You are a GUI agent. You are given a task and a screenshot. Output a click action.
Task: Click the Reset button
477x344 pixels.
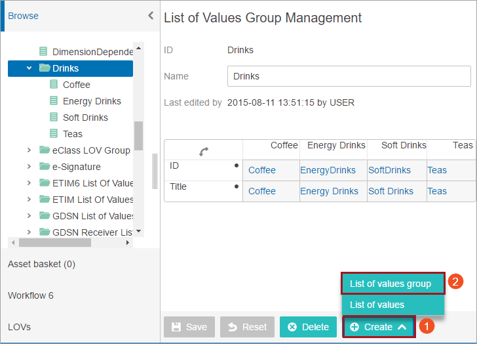click(x=247, y=327)
